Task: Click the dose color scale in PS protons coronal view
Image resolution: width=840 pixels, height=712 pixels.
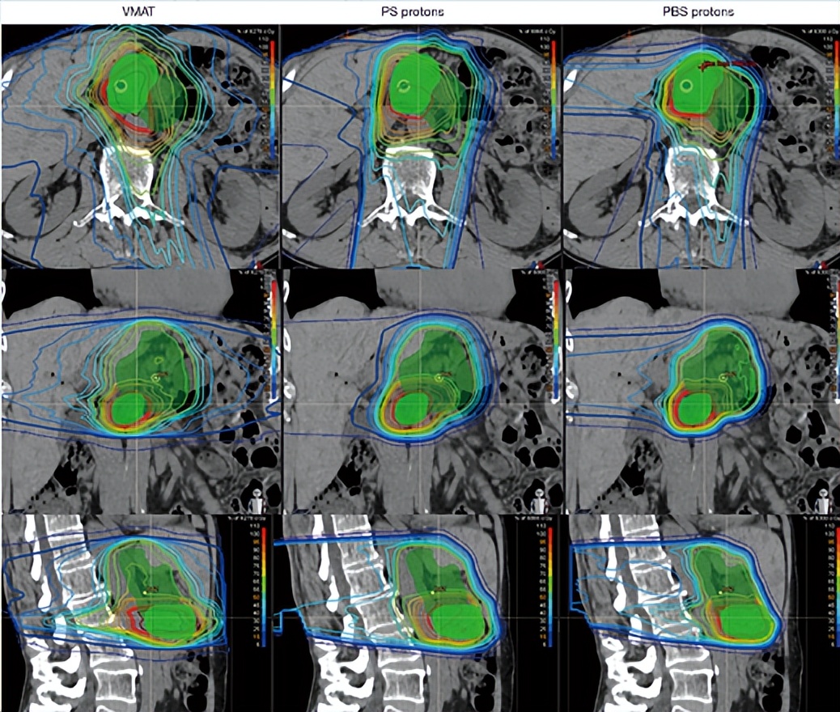Action: [555, 340]
